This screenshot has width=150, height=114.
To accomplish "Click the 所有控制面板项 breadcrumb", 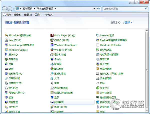I will [45, 9].
